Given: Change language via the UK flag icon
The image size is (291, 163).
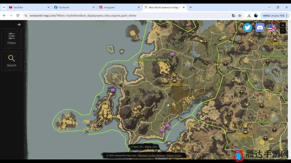Looking at the screenshot, I should click(272, 28).
